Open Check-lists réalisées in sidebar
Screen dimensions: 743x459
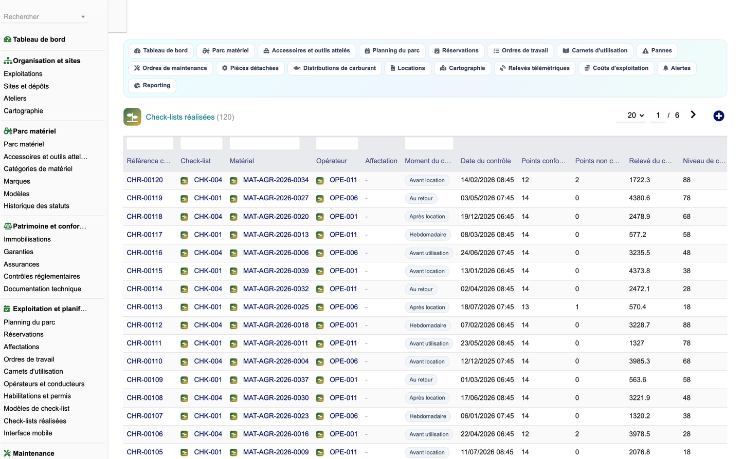tap(35, 421)
